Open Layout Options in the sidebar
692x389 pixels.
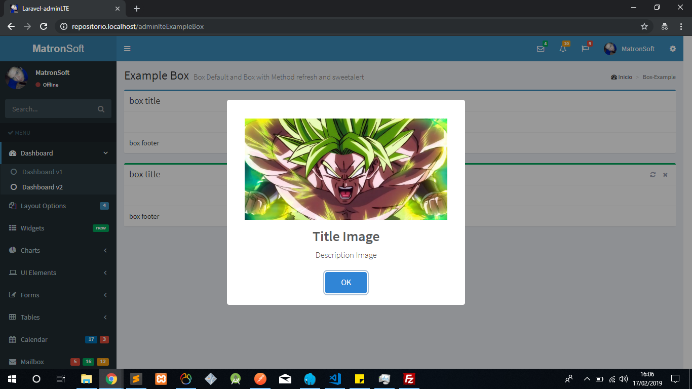58,206
